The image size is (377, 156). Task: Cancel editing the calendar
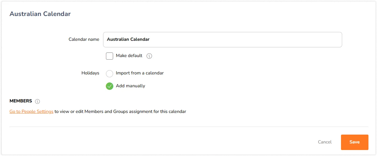point(325,142)
